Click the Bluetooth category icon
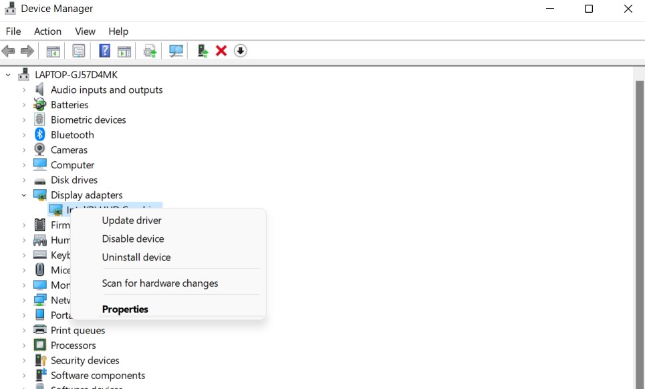Viewport: 645px width, 389px height. tap(40, 135)
